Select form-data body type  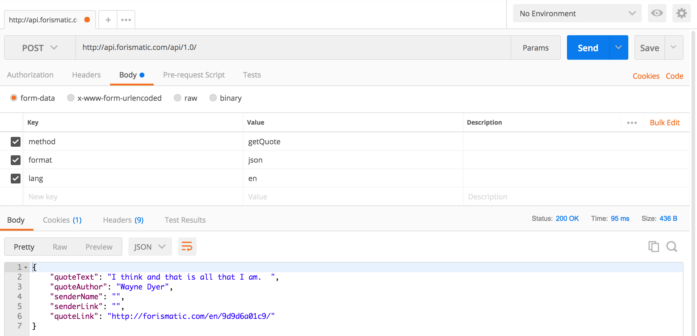tap(14, 98)
